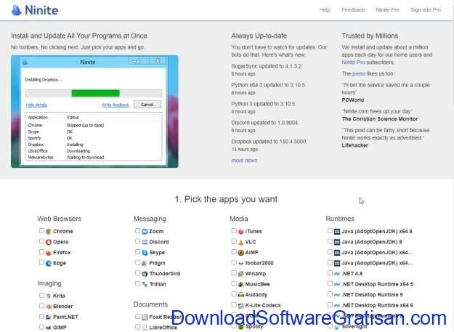
Task: Tick the Edge checkbox
Action: click(41, 262)
